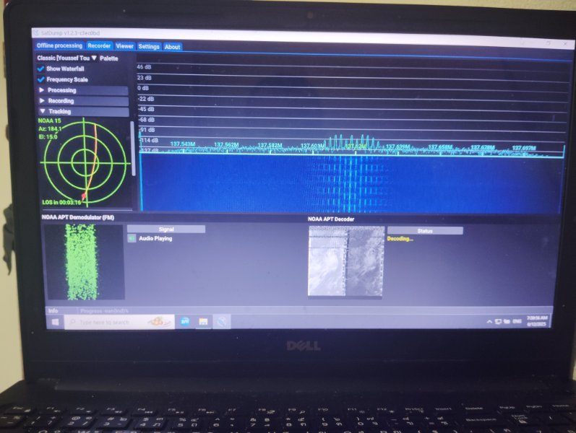Click the 137.543M frequency label
576x433 pixels.
(183, 144)
